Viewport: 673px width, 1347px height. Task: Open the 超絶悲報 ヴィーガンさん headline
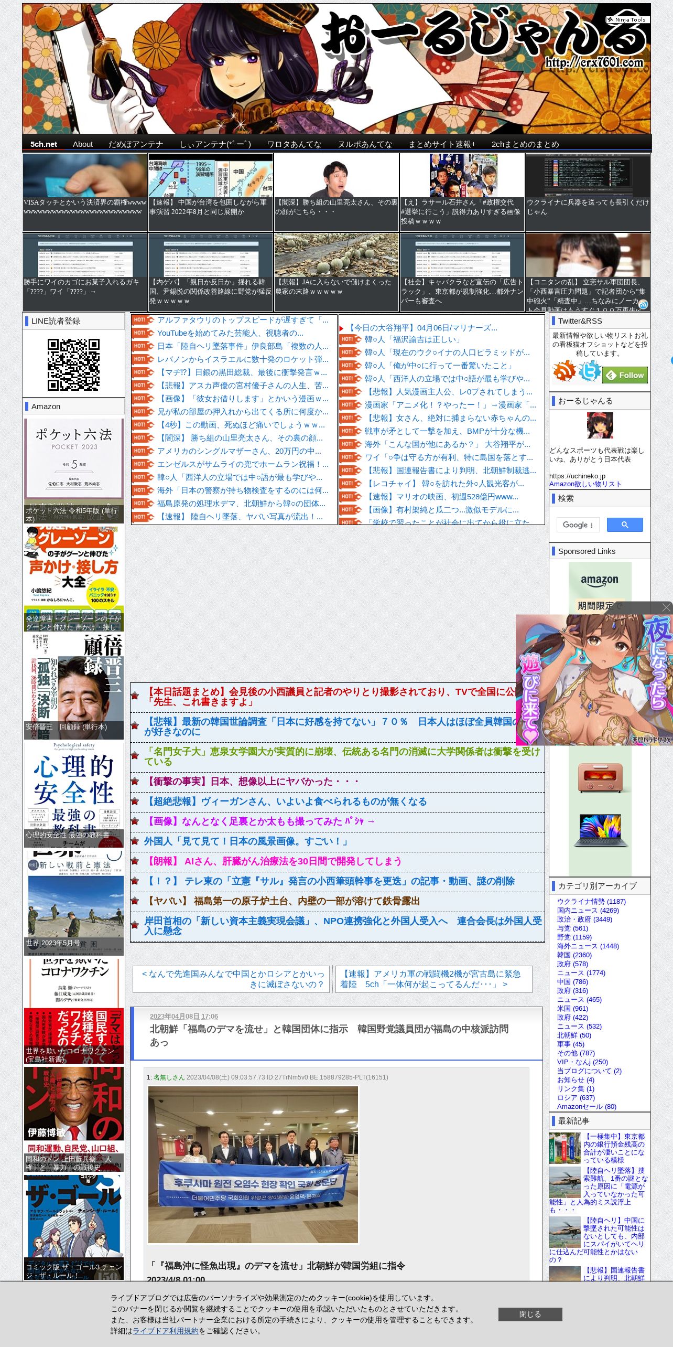286,802
